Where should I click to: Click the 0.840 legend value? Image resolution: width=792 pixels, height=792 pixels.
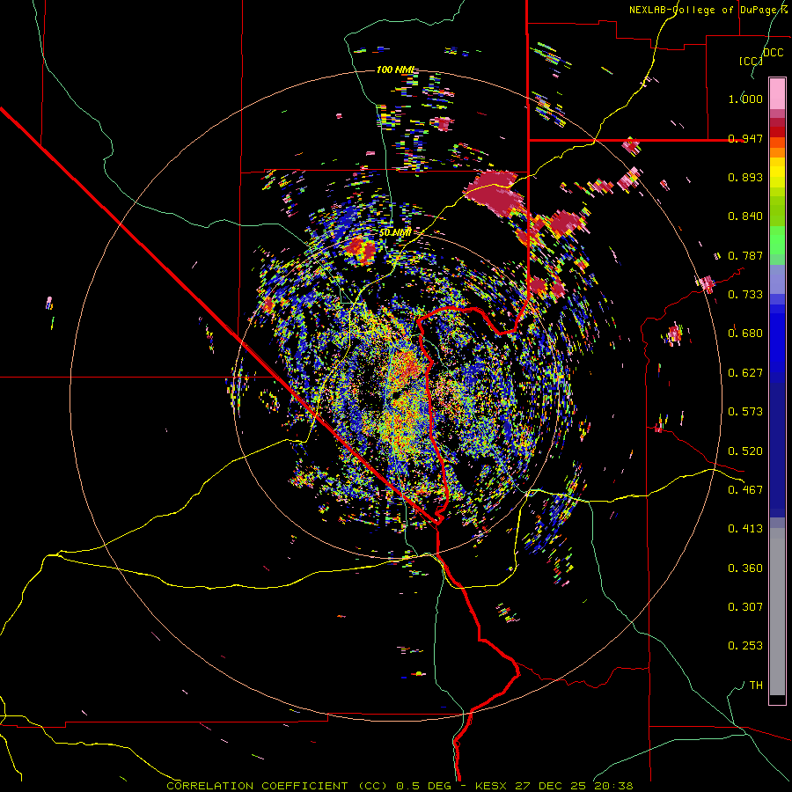tap(745, 216)
